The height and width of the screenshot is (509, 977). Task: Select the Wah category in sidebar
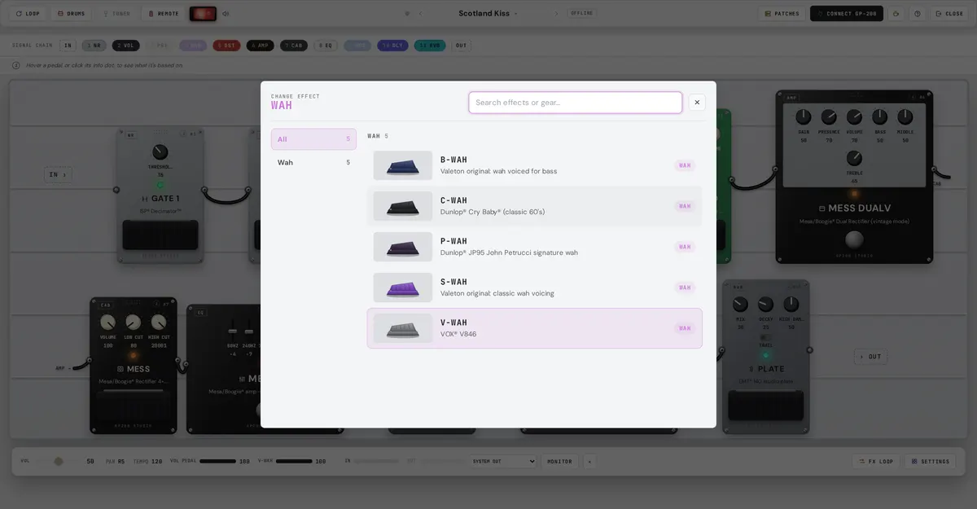[x=313, y=163]
